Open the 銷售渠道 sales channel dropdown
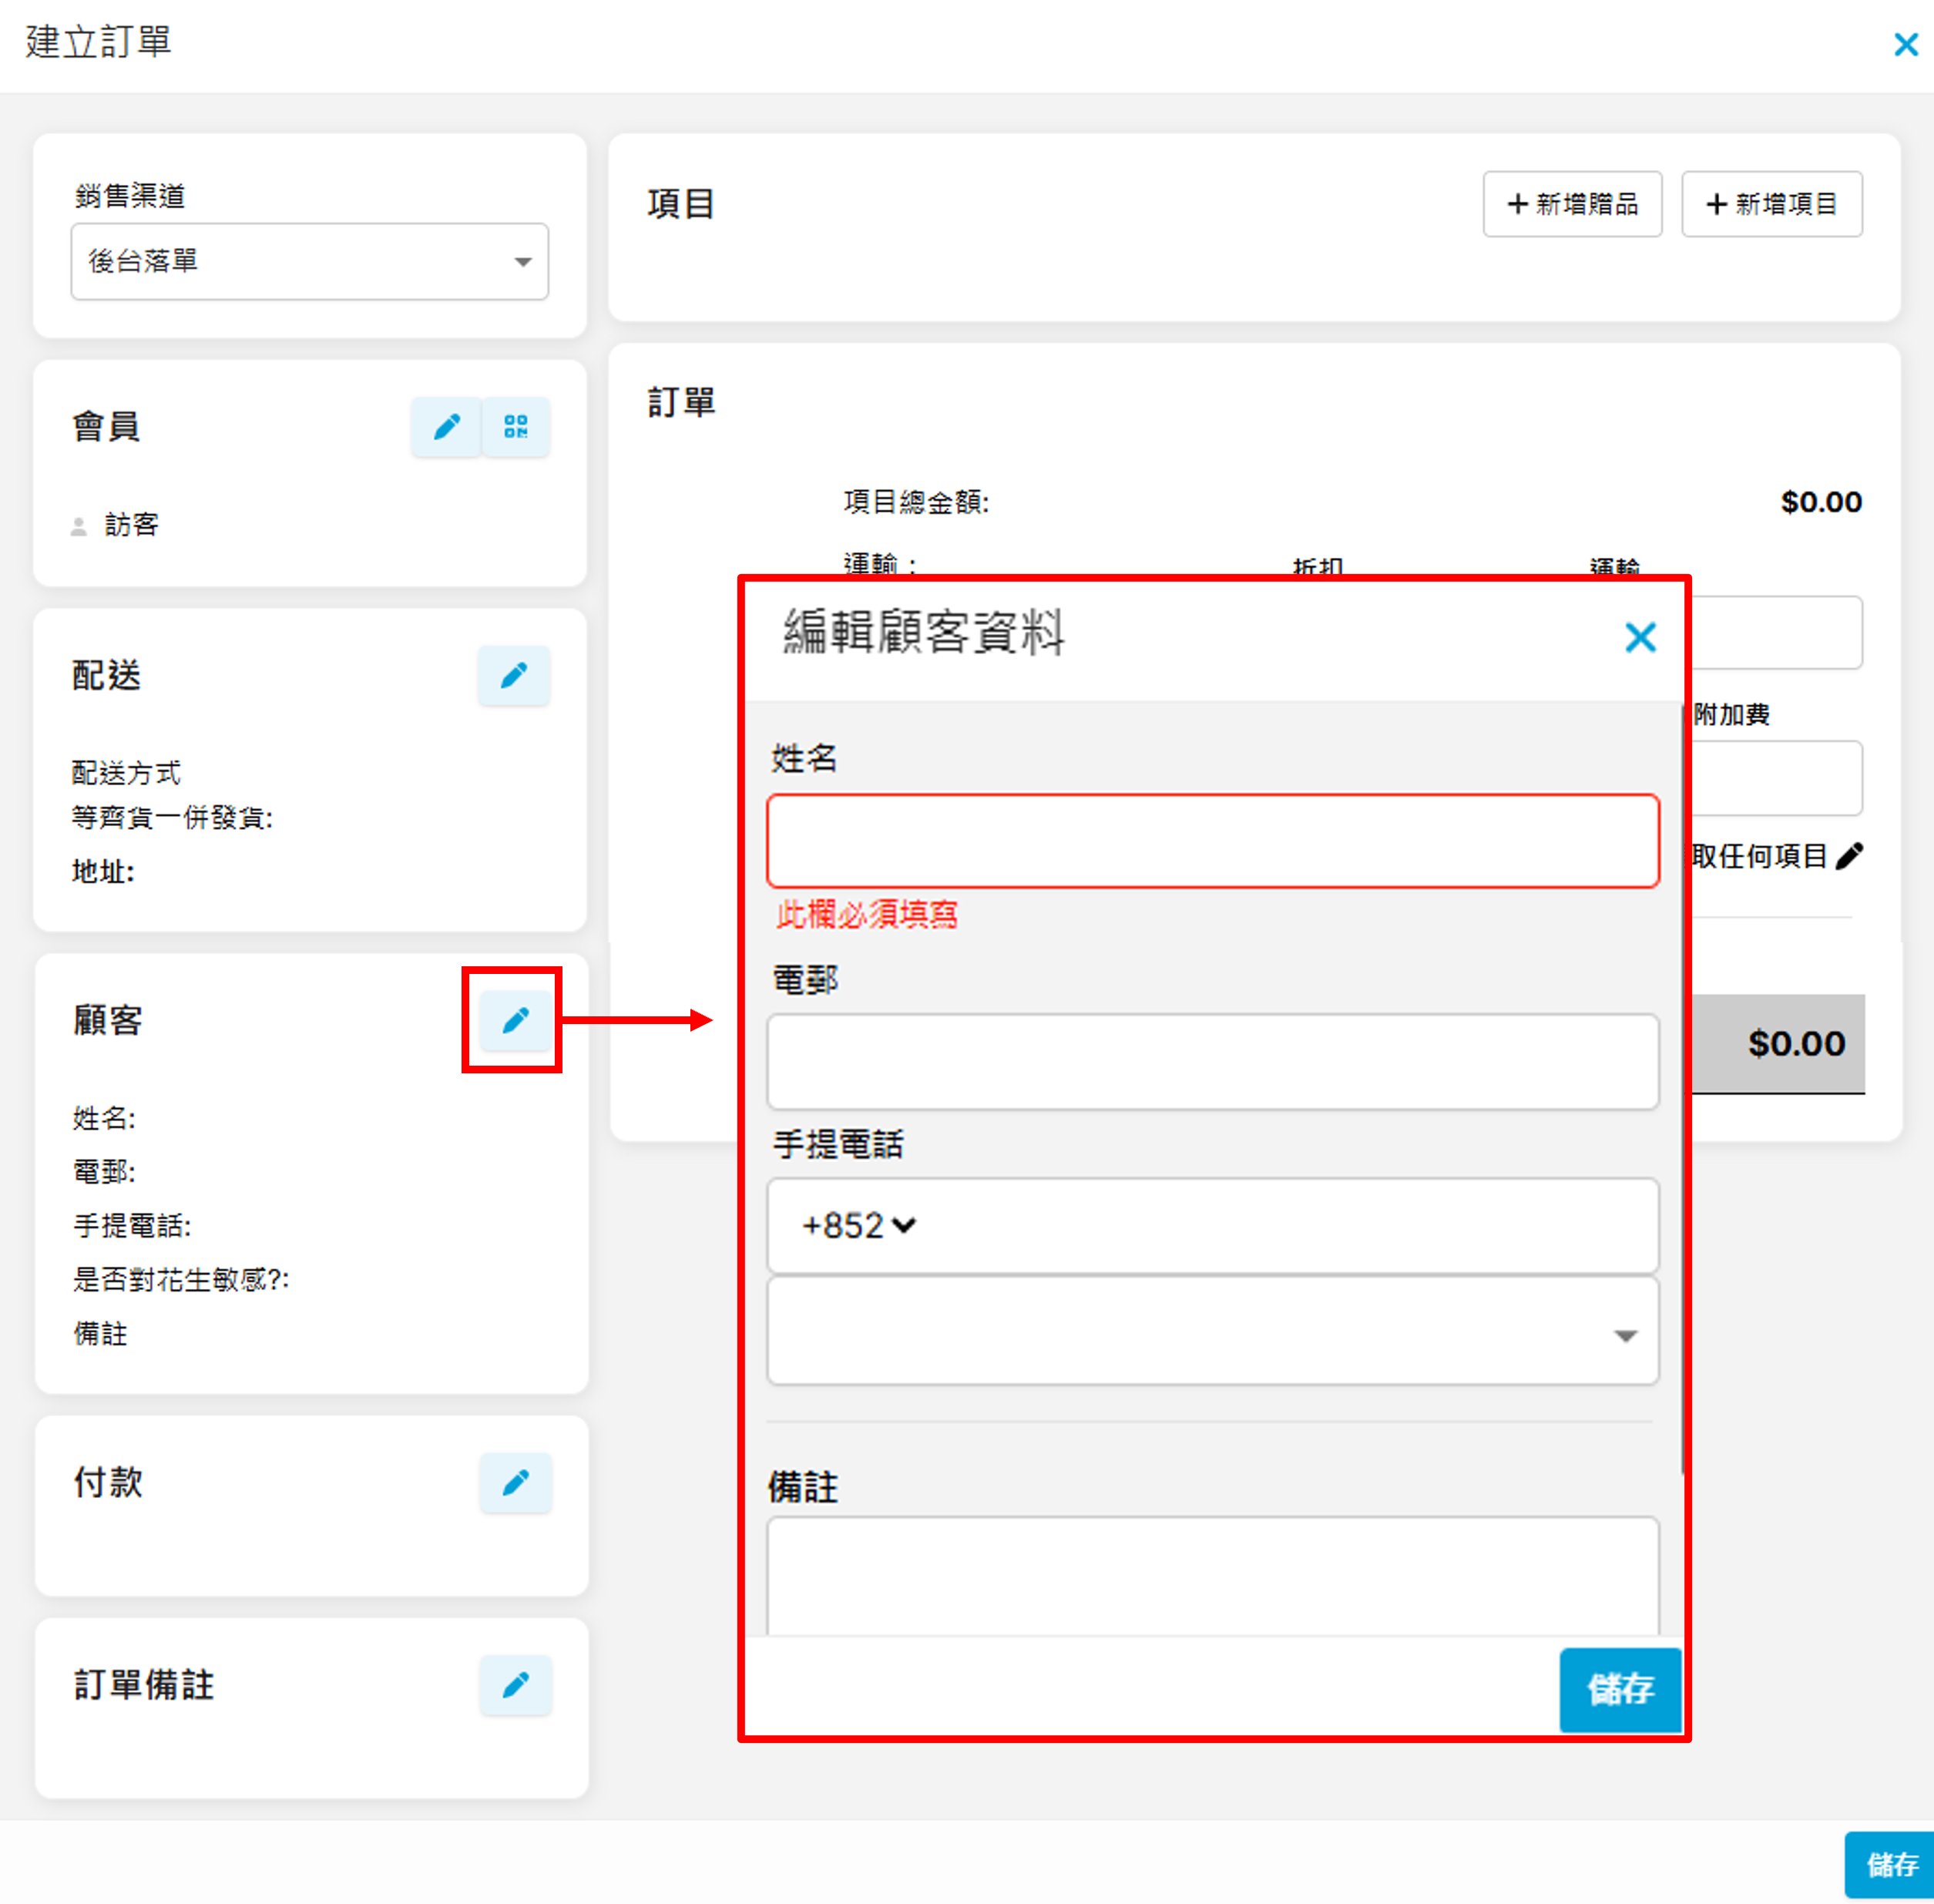Viewport: 1934px width, 1904px height. click(309, 262)
